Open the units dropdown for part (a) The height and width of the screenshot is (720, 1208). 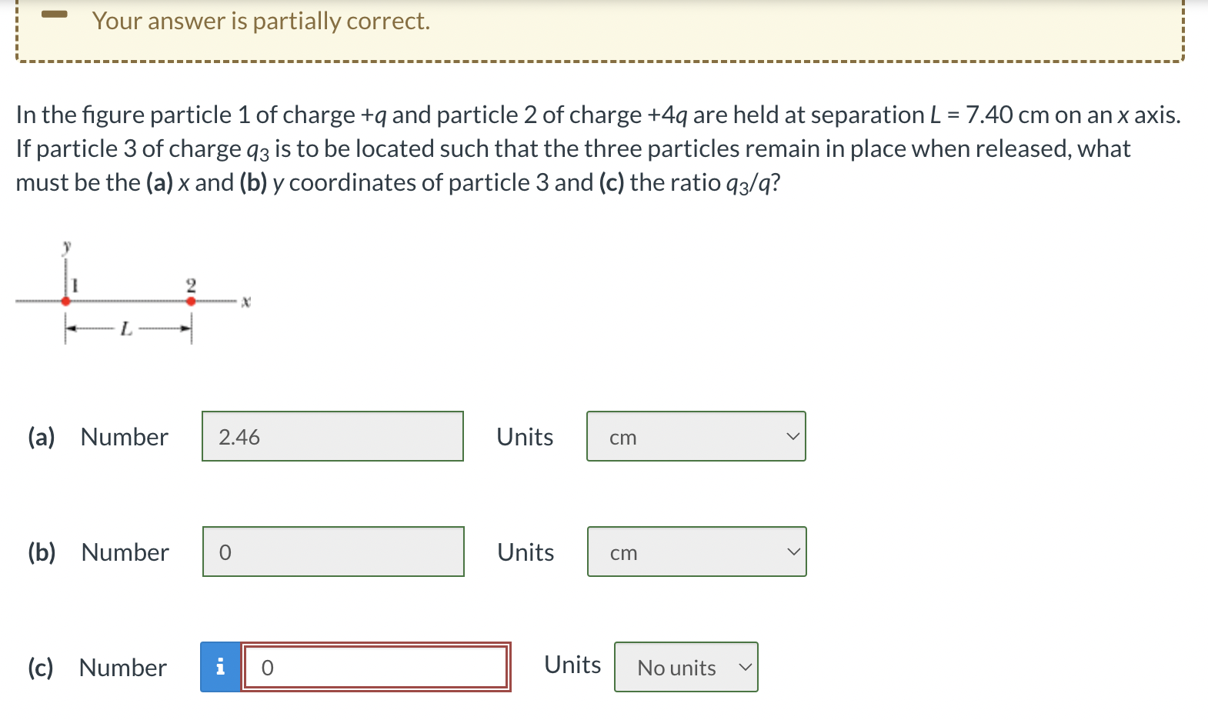pyautogui.click(x=695, y=435)
